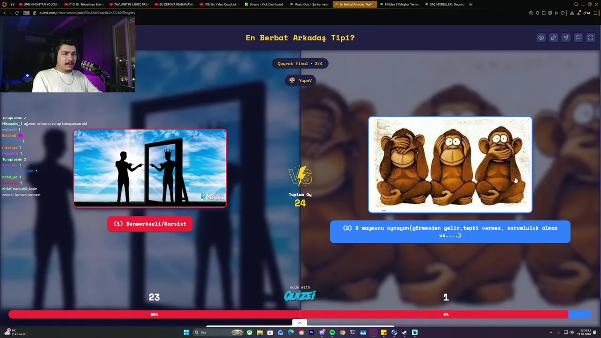Click chat message 'tamam sensinn'
This screenshot has height=338, width=601.
point(28,195)
